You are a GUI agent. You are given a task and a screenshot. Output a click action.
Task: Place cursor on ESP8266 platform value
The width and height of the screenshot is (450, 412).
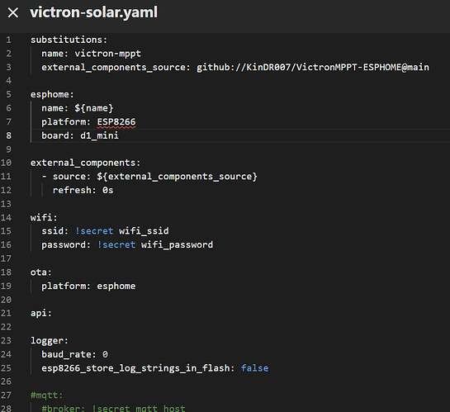[x=116, y=122]
